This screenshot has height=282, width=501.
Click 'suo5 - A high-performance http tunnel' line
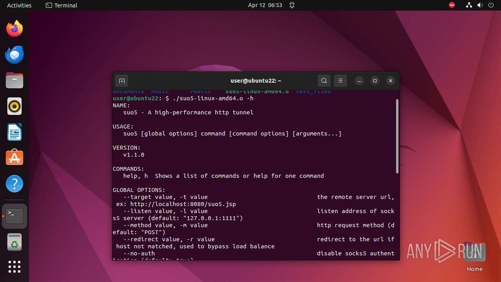[188, 112]
